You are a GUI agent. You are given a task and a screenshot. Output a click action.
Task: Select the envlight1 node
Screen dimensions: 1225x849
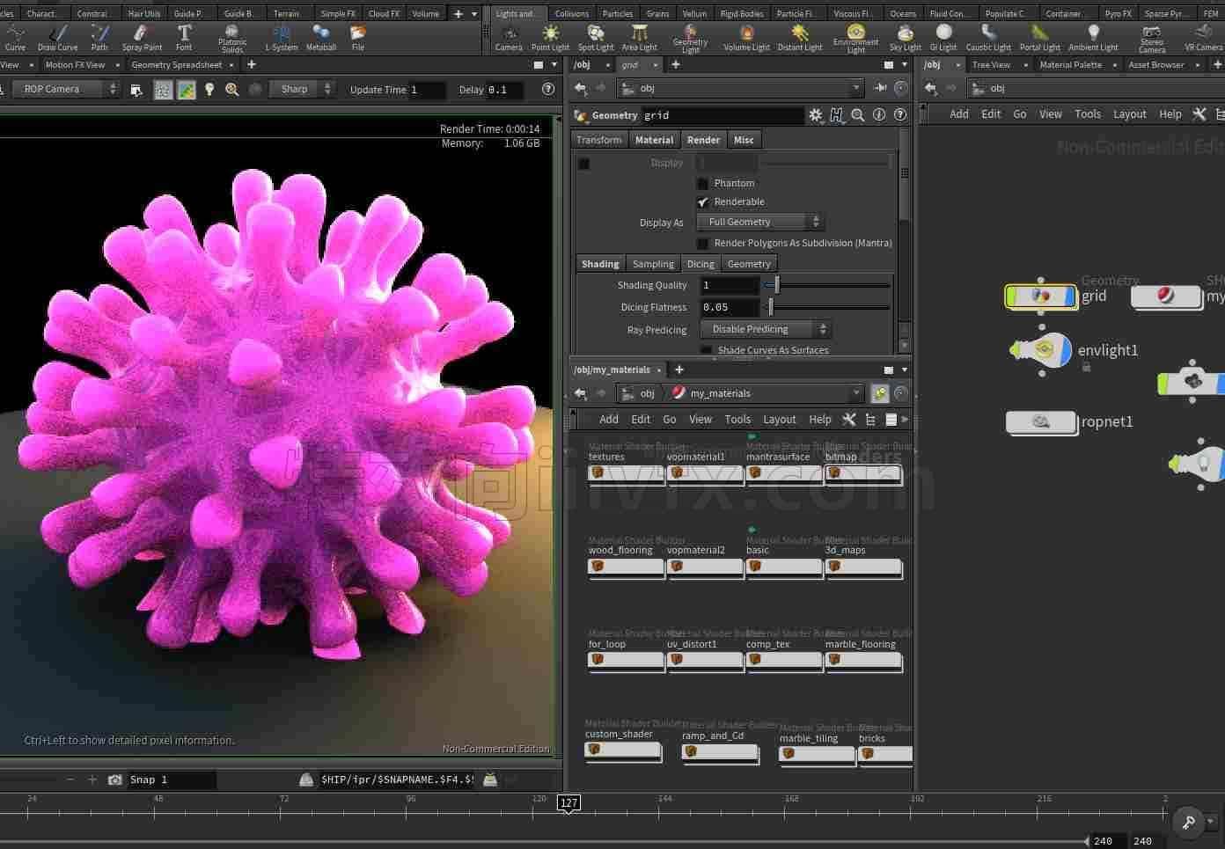[1041, 350]
